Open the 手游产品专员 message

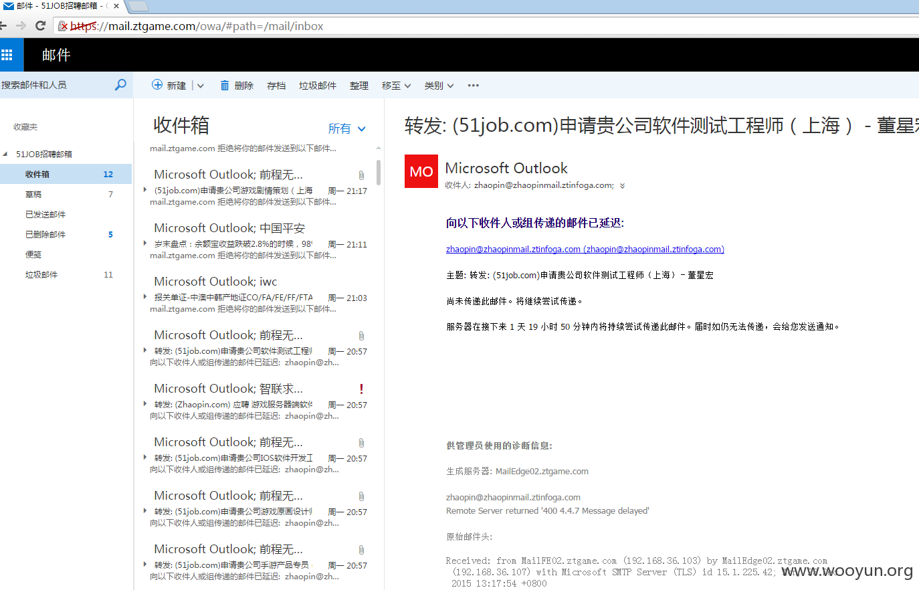point(258,562)
